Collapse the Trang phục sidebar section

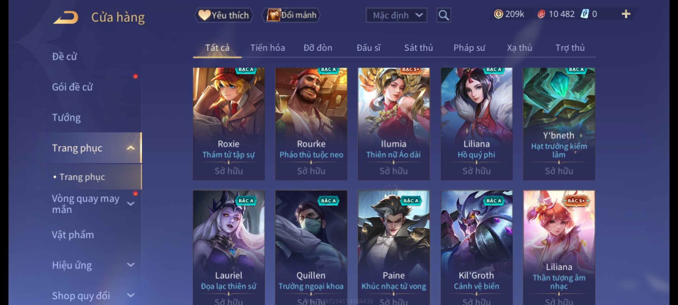(x=131, y=148)
